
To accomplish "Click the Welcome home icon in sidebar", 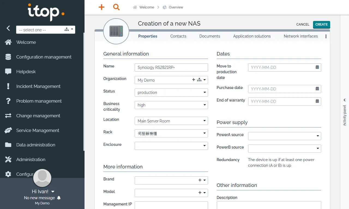I will pos(8,42).
